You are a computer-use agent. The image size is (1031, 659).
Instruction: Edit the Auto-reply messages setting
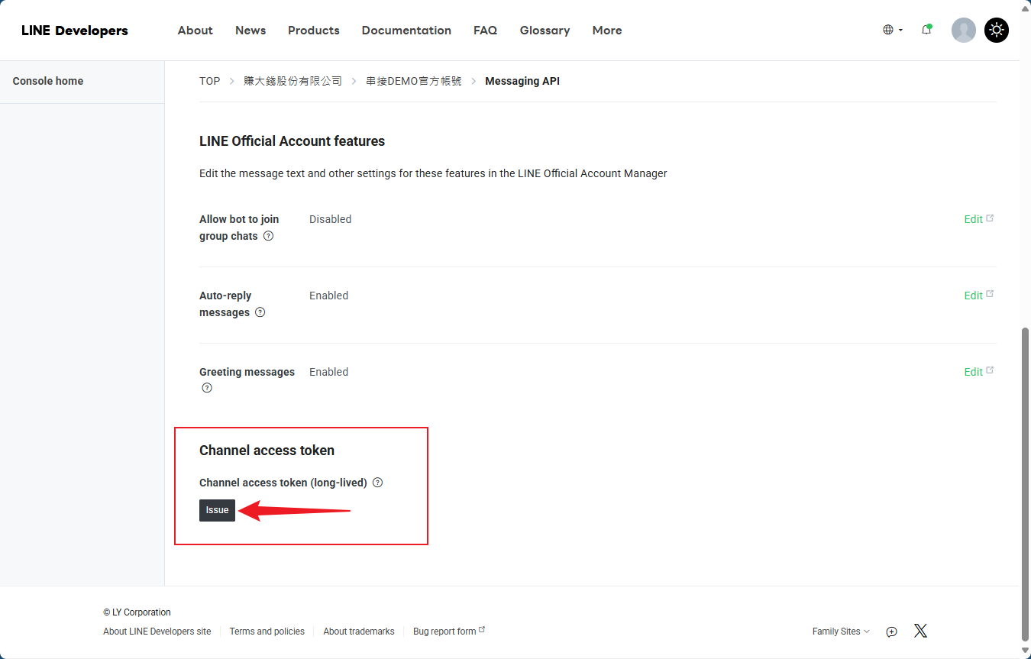(979, 296)
